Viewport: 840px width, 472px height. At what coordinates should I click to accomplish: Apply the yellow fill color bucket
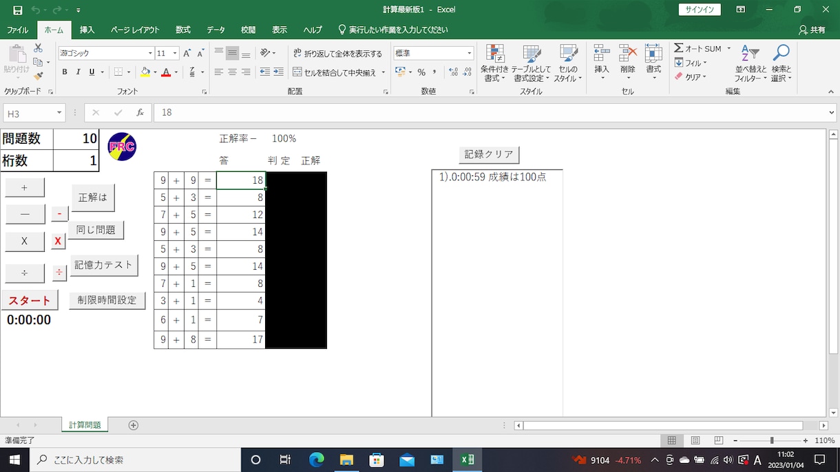(x=145, y=72)
